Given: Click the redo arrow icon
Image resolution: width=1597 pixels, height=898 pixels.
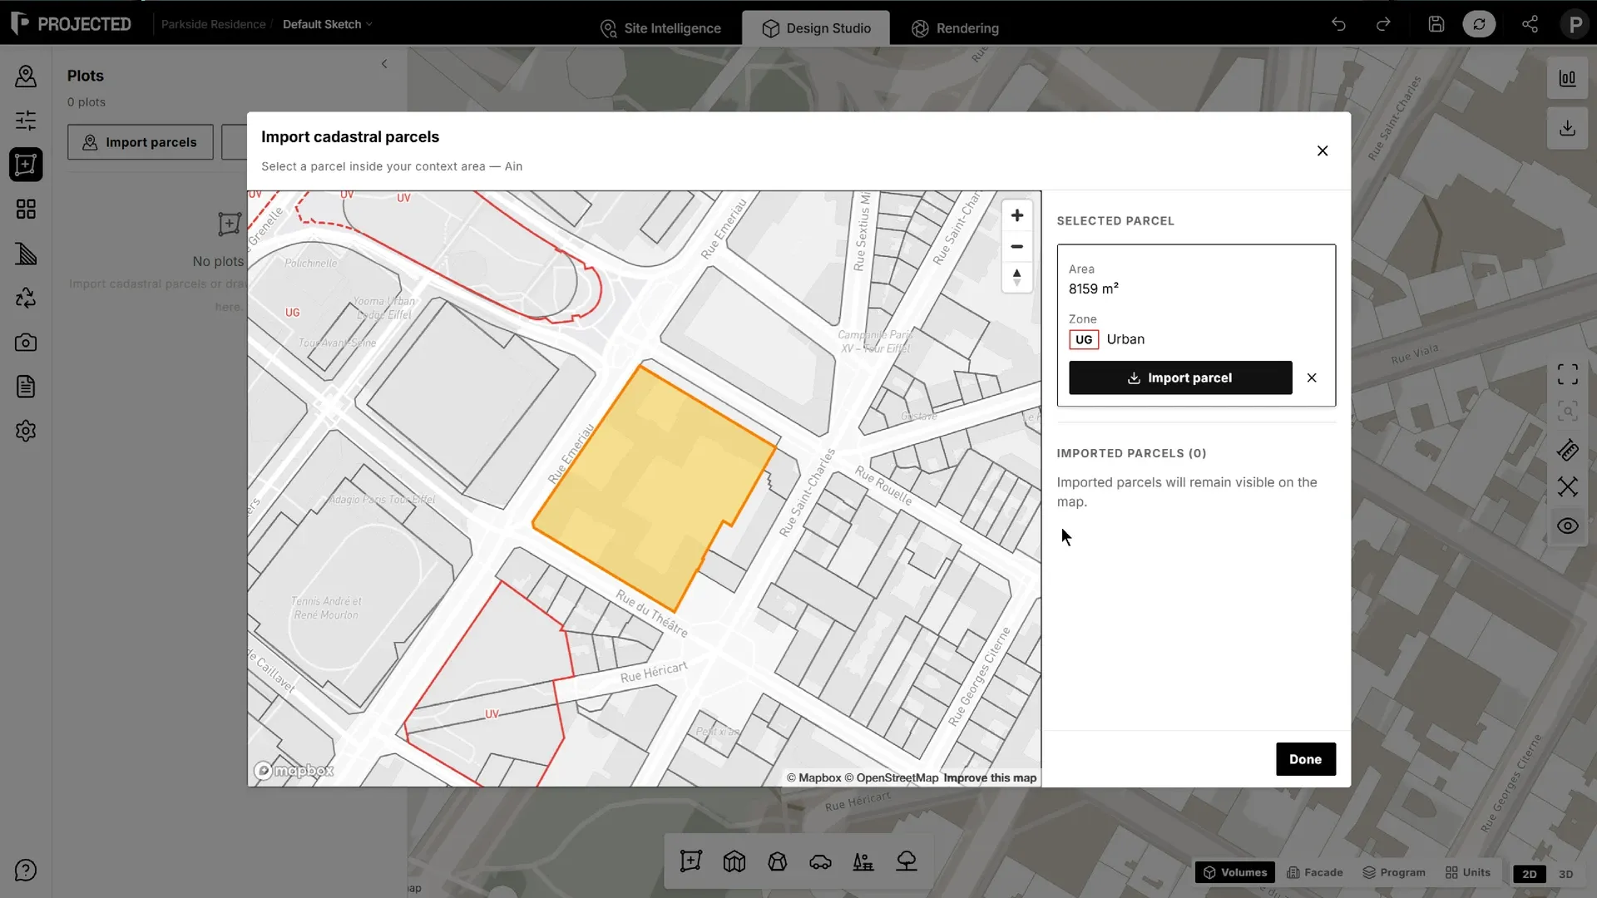Looking at the screenshot, I should (1383, 24).
